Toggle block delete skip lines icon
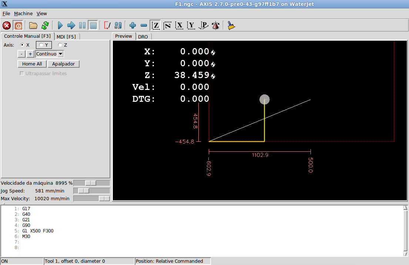The height and width of the screenshot is (265, 409). pyautogui.click(x=107, y=26)
